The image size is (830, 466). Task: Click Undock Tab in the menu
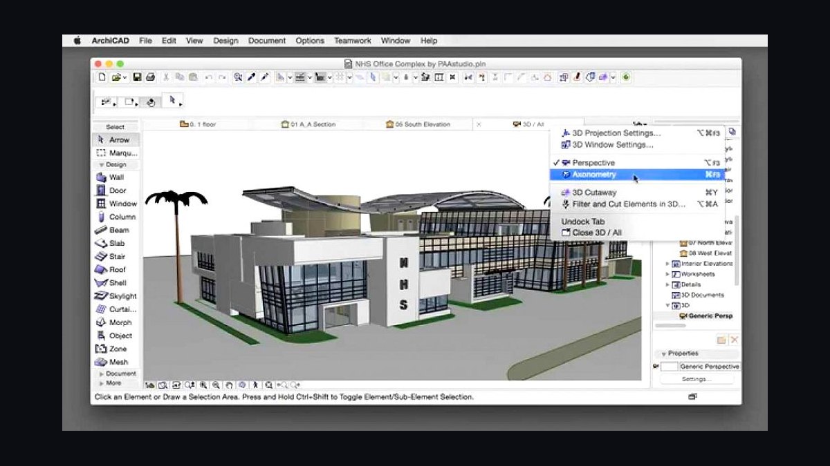(637, 222)
